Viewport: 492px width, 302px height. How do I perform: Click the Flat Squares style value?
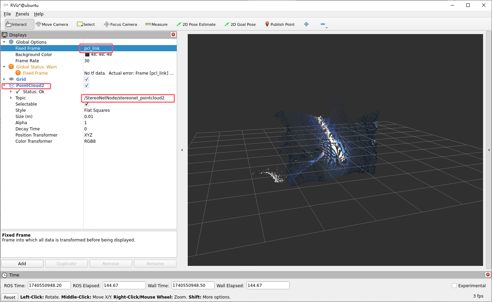pyautogui.click(x=97, y=110)
